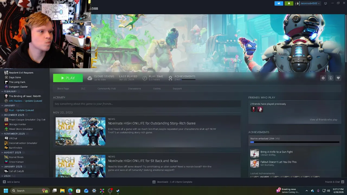
Task: Click View all friends who play
Action: 323,120
